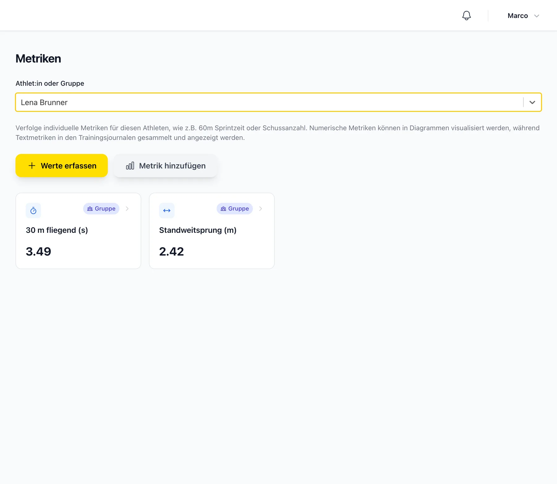
Task: Click the description text starting 'Verfolge individuelle Metriken'
Action: point(278,133)
